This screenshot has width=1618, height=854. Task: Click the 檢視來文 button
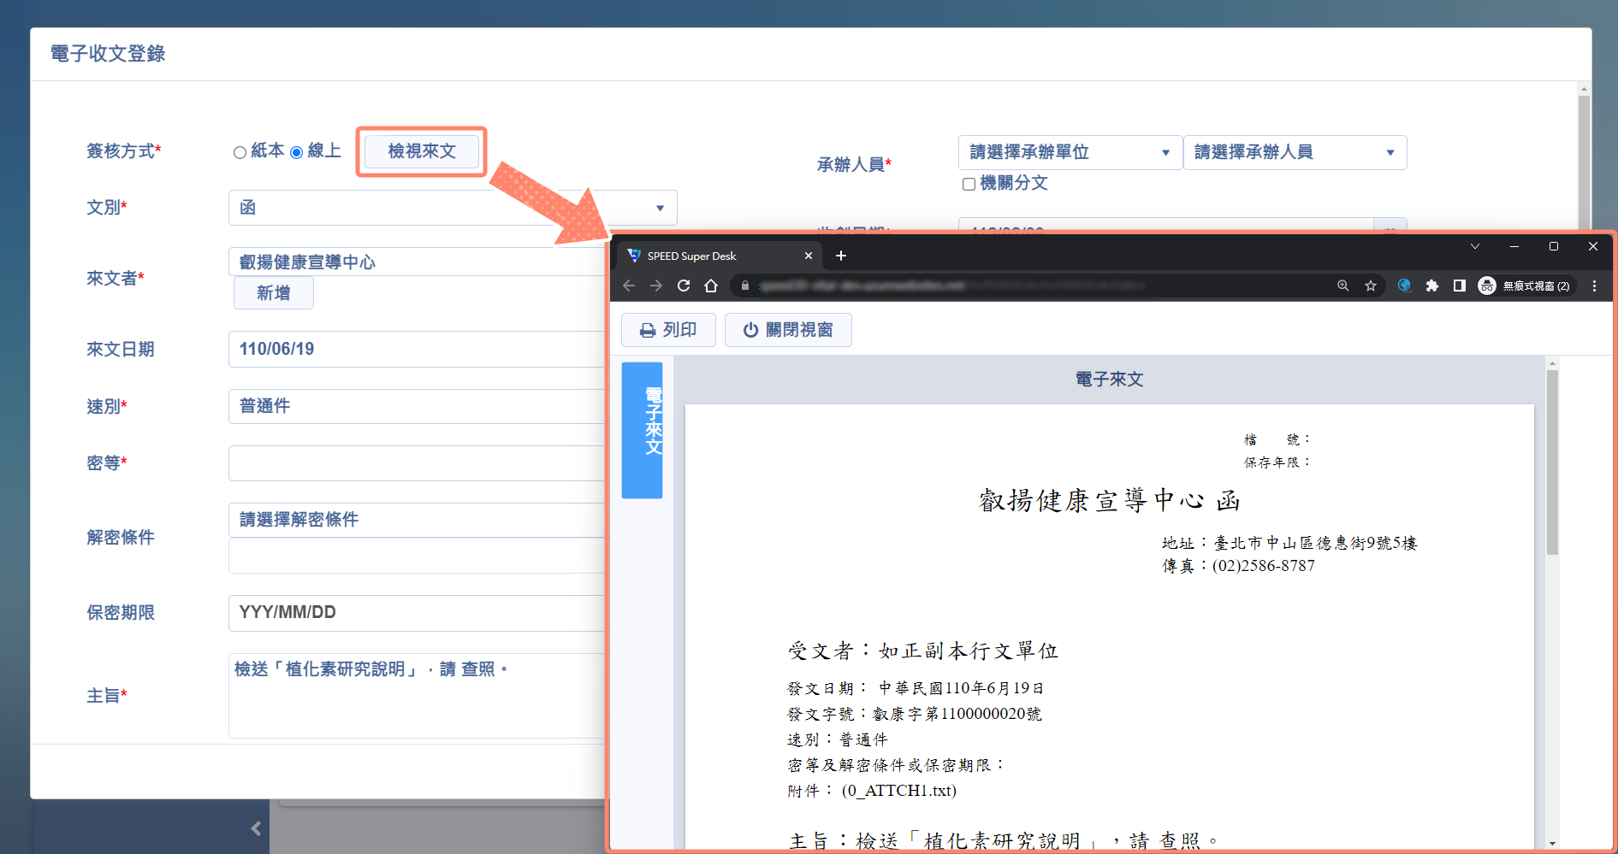422,151
